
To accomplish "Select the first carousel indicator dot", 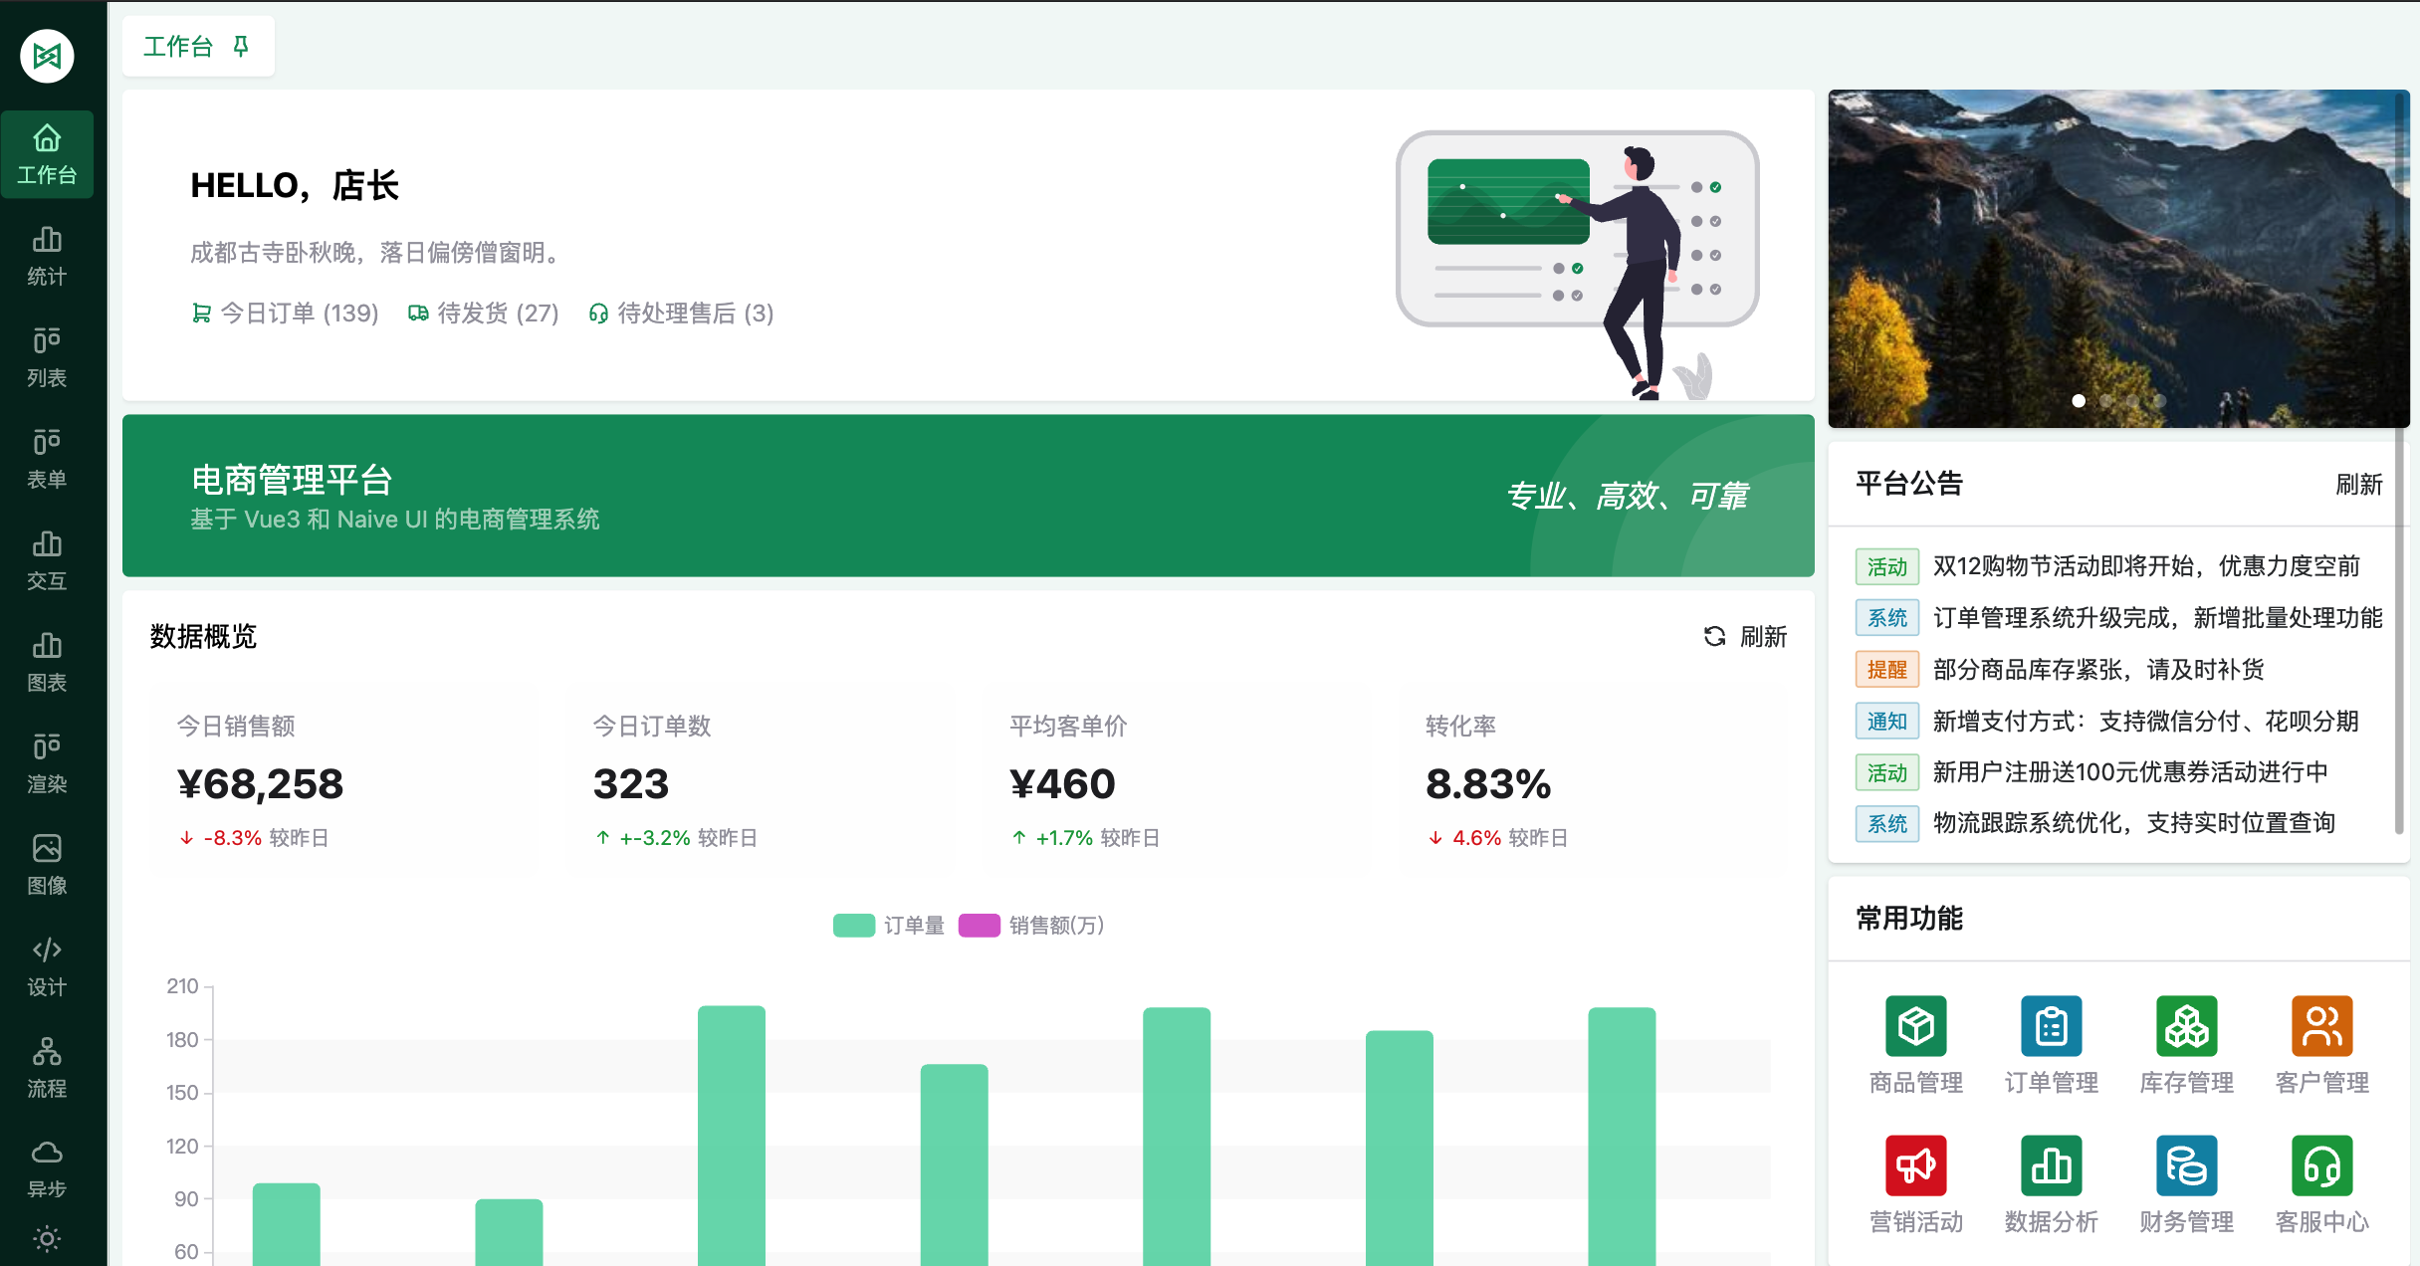I will click(2079, 400).
